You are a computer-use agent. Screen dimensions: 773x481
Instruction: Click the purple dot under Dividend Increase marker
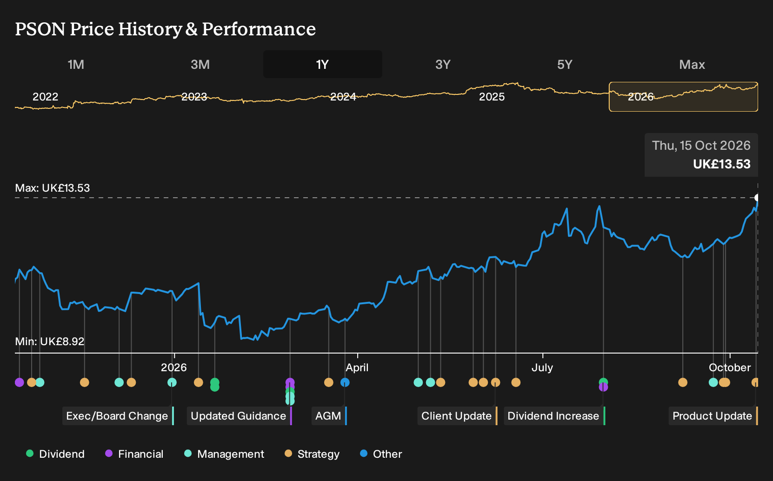(603, 387)
